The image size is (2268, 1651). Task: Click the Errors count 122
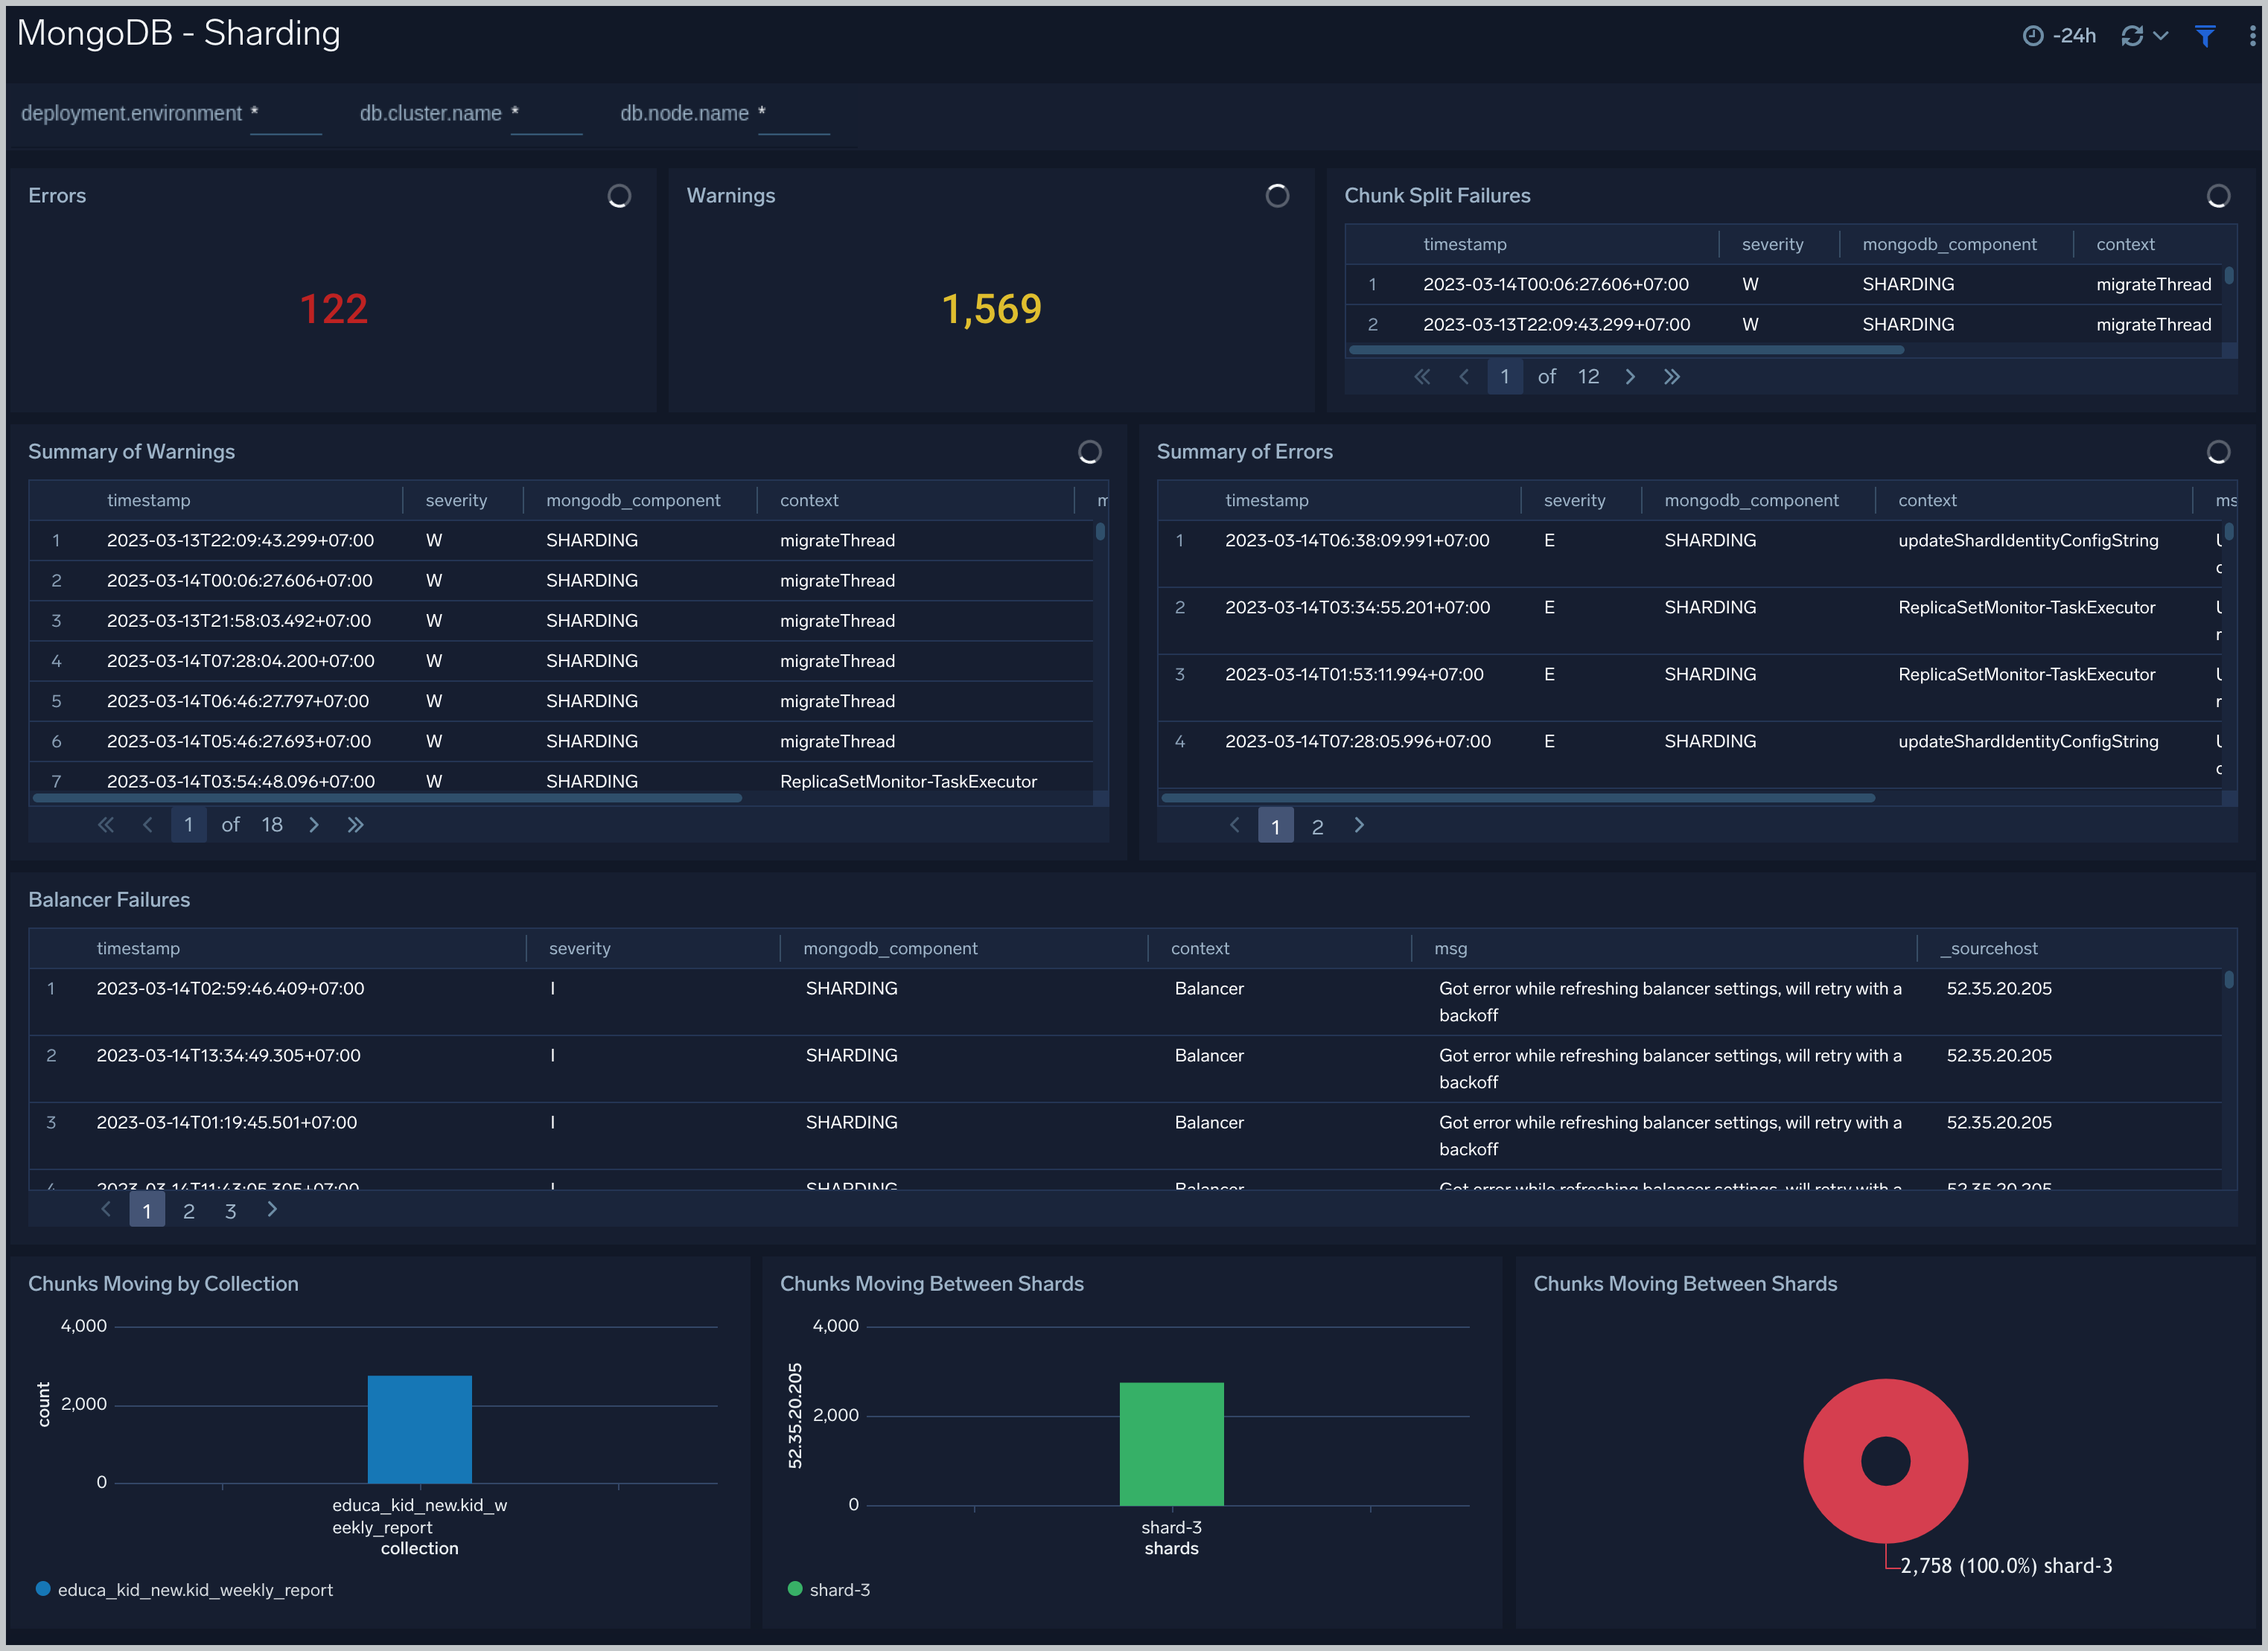[334, 309]
